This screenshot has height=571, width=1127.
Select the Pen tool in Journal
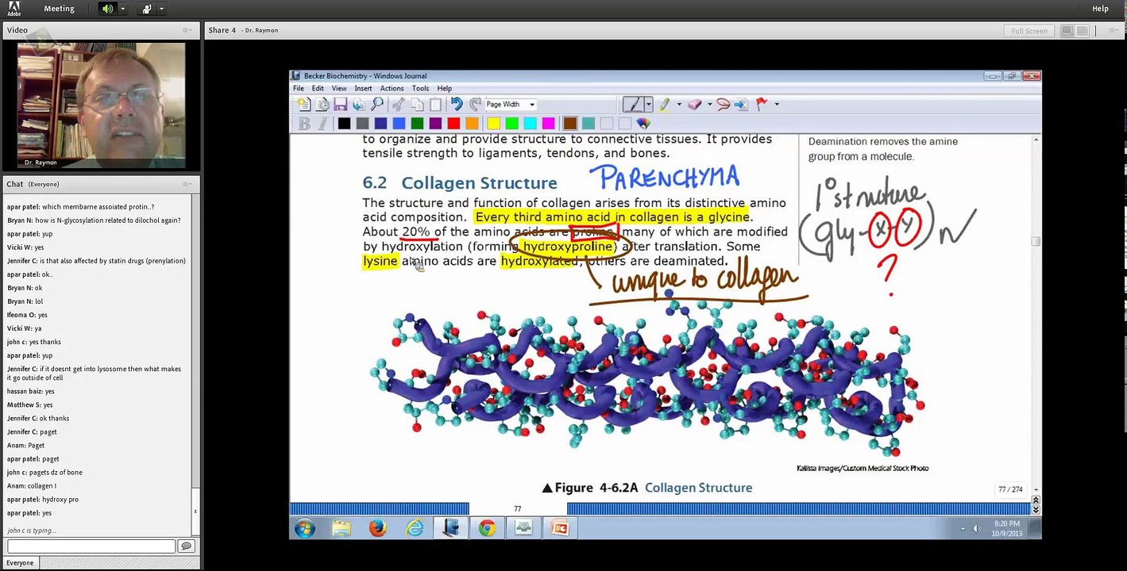point(633,104)
